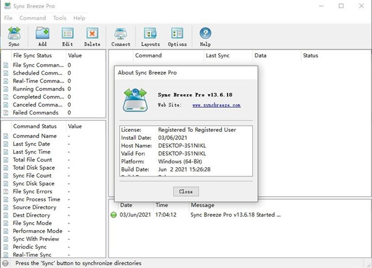The width and height of the screenshot is (372, 268).
Task: Select the Failed Commands row
Action: pyautogui.click(x=37, y=113)
